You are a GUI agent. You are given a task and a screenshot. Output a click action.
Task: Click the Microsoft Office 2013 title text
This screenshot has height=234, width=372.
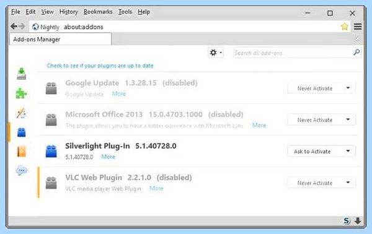tap(104, 115)
